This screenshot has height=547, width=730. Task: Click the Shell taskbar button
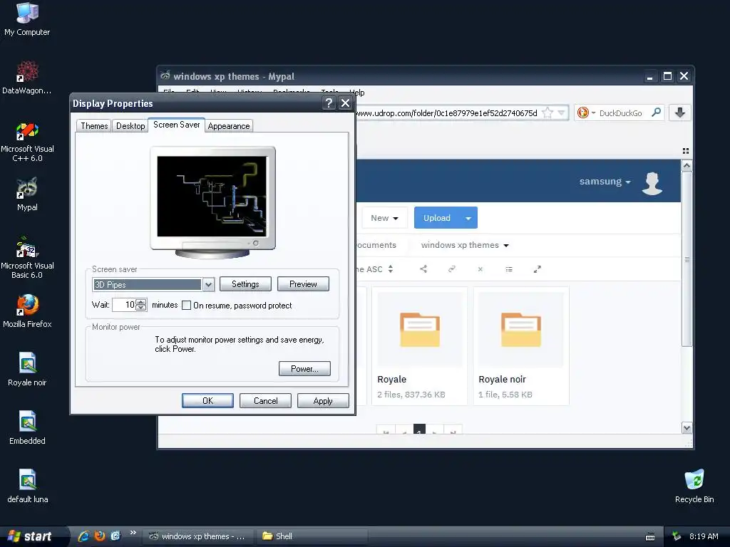point(312,536)
